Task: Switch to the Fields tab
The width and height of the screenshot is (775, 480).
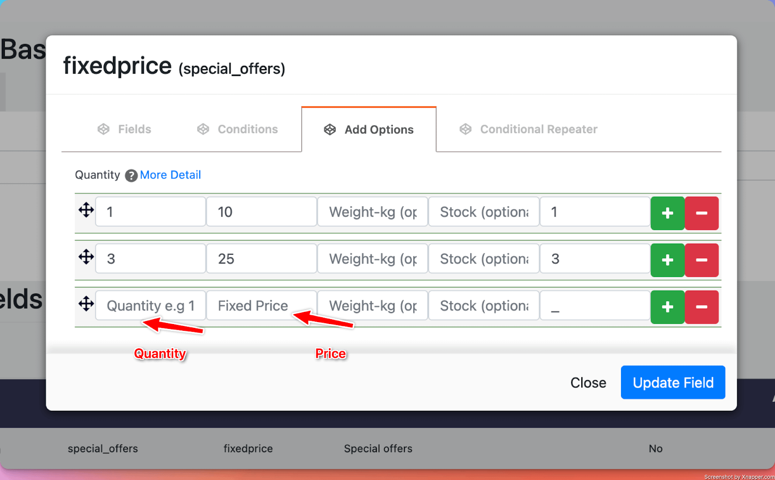Action: tap(124, 129)
